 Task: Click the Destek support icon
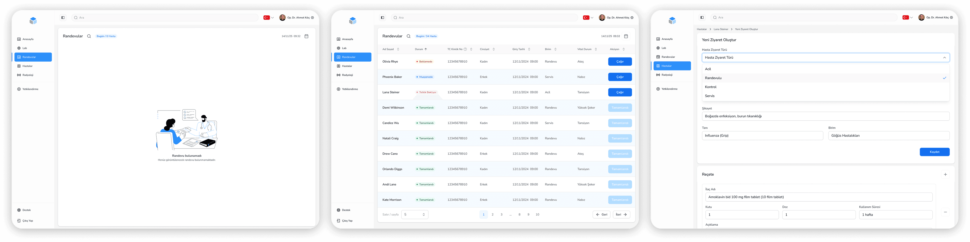tap(19, 210)
